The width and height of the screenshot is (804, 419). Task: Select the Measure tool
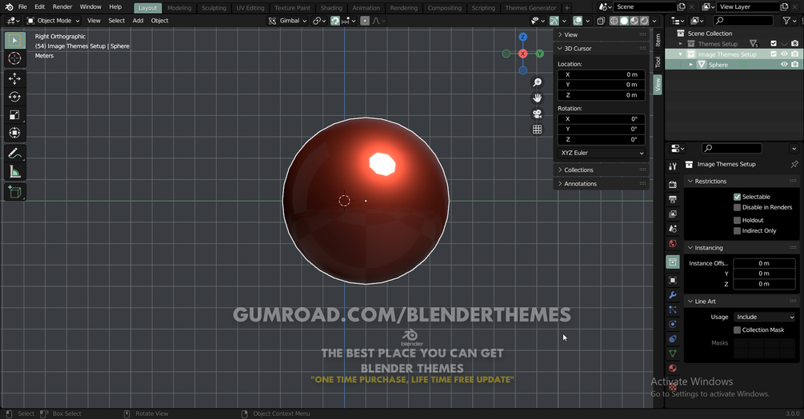click(15, 172)
